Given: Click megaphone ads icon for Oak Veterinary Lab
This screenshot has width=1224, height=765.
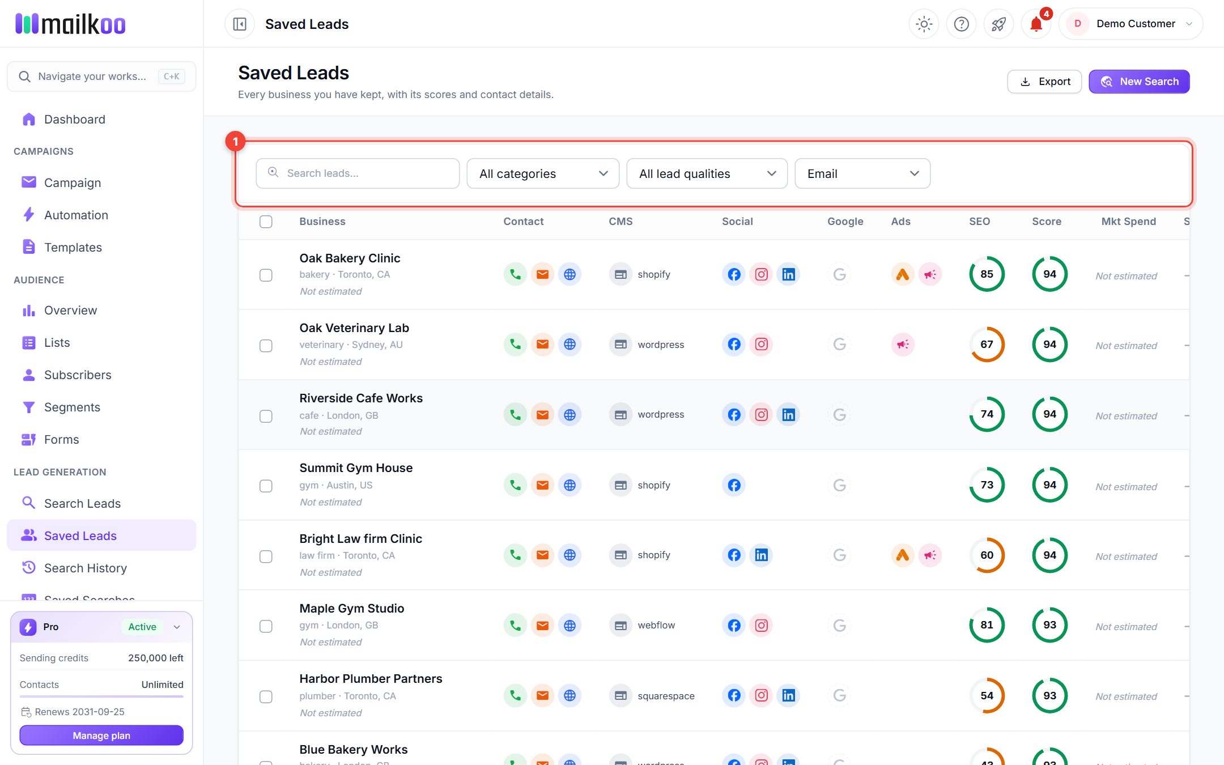Looking at the screenshot, I should click(903, 345).
